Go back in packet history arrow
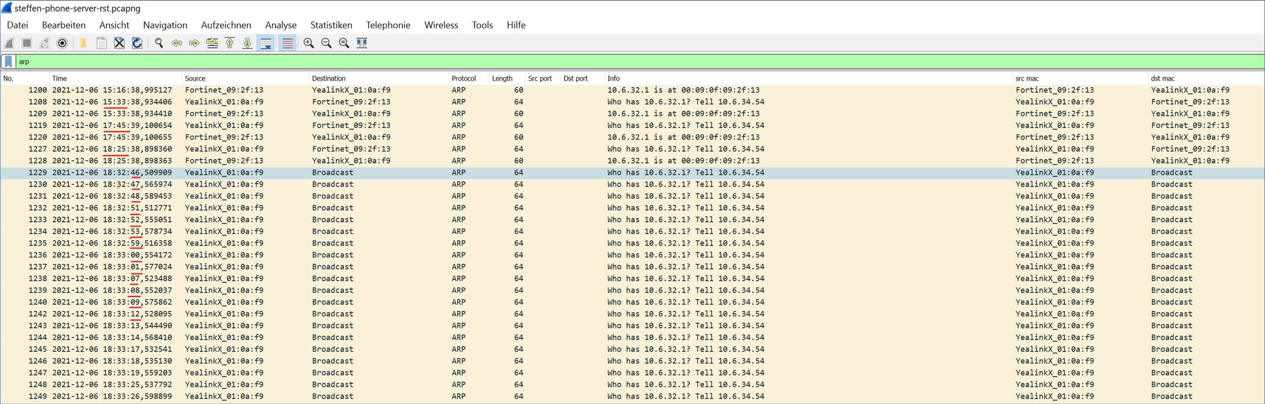Screen dimensions: 1265x404 [177, 43]
